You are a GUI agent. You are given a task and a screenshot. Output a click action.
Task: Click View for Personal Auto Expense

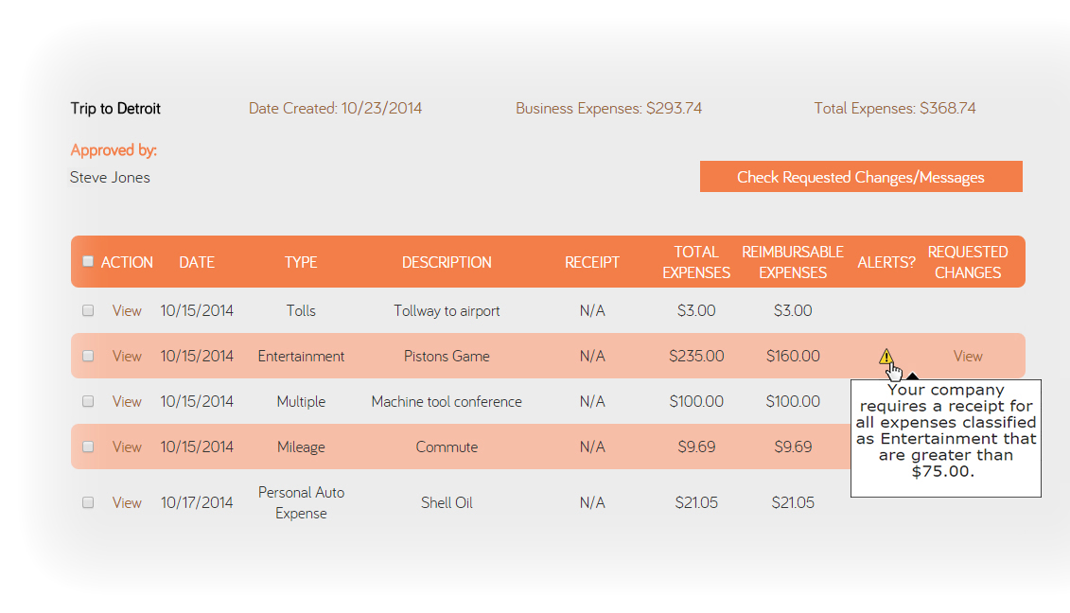click(x=127, y=502)
